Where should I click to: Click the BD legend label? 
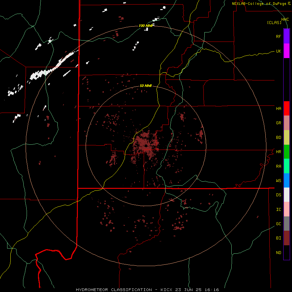tap(278, 138)
